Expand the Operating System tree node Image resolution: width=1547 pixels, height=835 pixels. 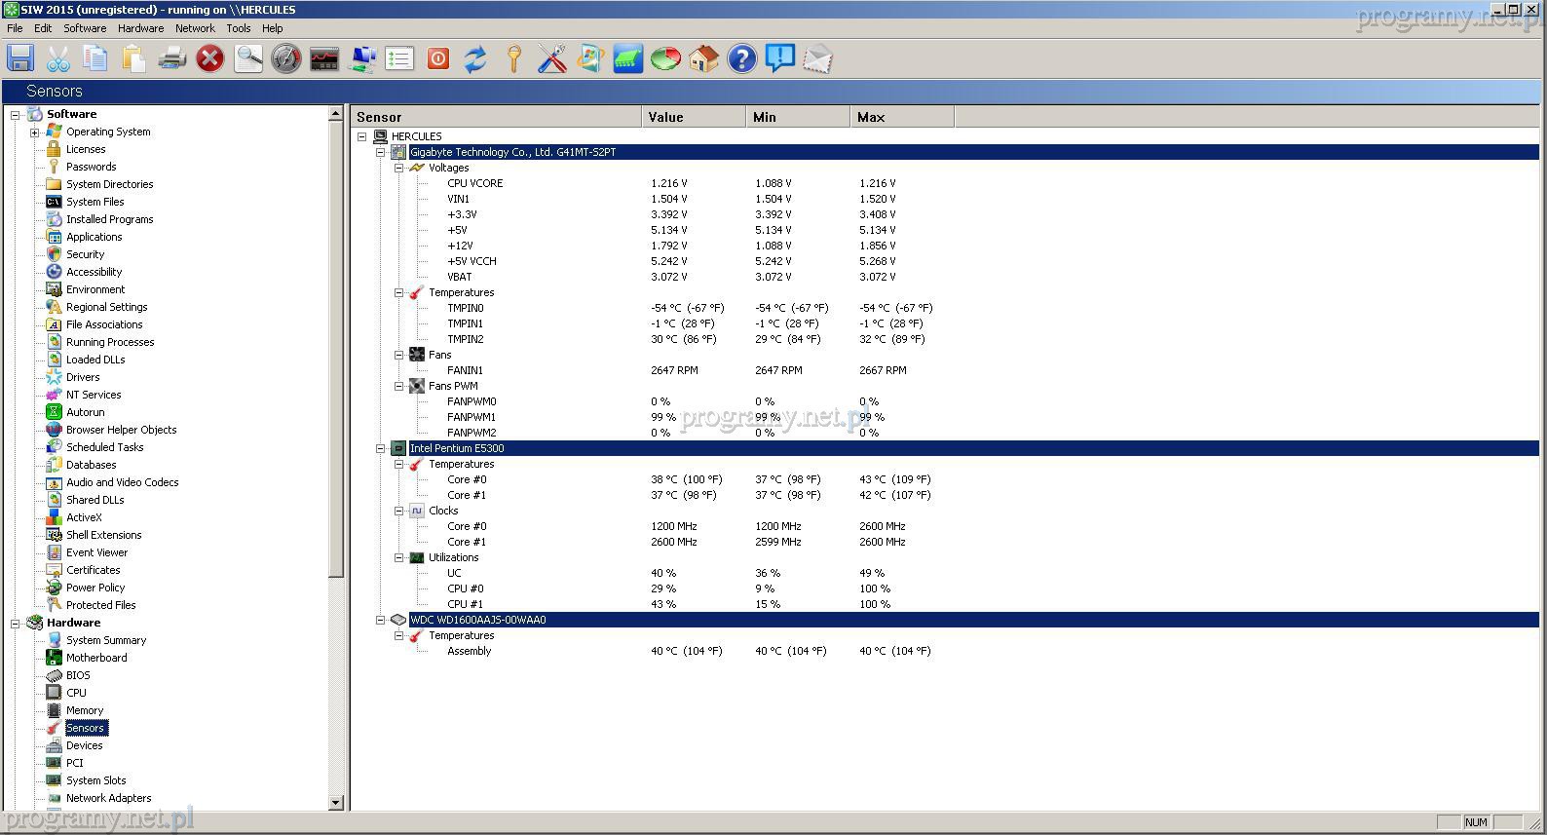pyautogui.click(x=34, y=133)
